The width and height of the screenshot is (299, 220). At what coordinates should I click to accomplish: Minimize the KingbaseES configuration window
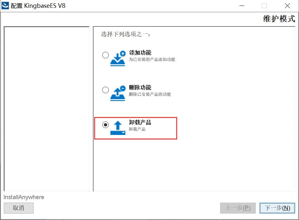point(242,6)
